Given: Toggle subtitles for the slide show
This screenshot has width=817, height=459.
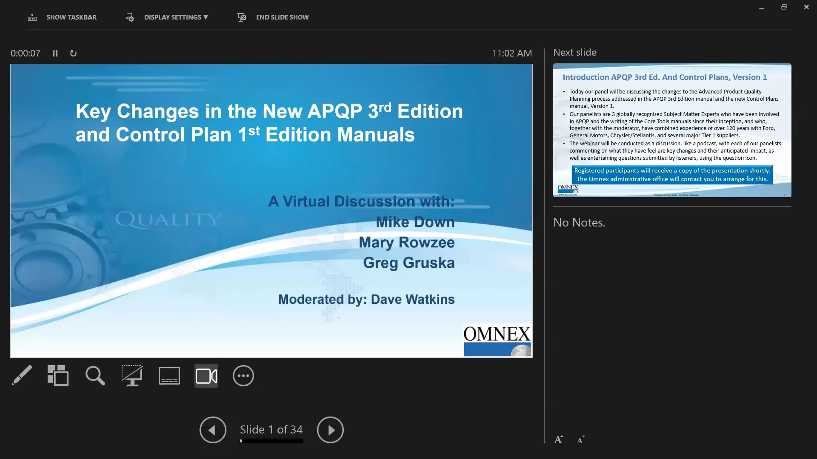Looking at the screenshot, I should pos(169,376).
